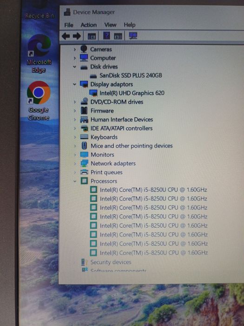
Task: Click the Network adapters category icon
Action: click(84, 163)
